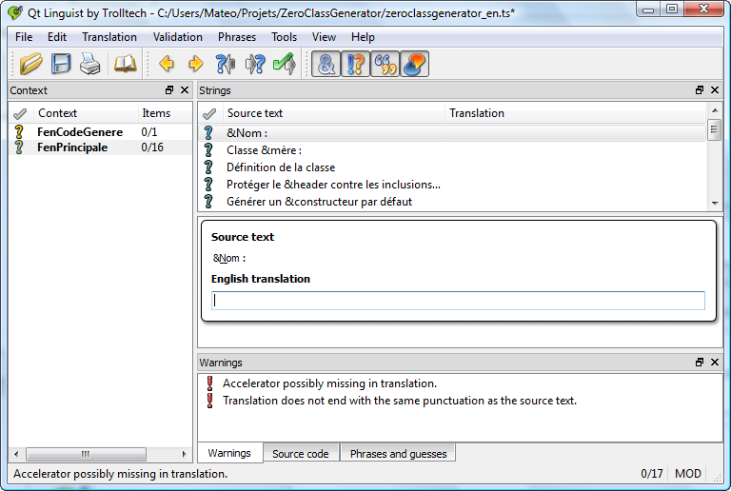Select the '&Nom :' string row
The height and width of the screenshot is (491, 731).
(x=452, y=133)
